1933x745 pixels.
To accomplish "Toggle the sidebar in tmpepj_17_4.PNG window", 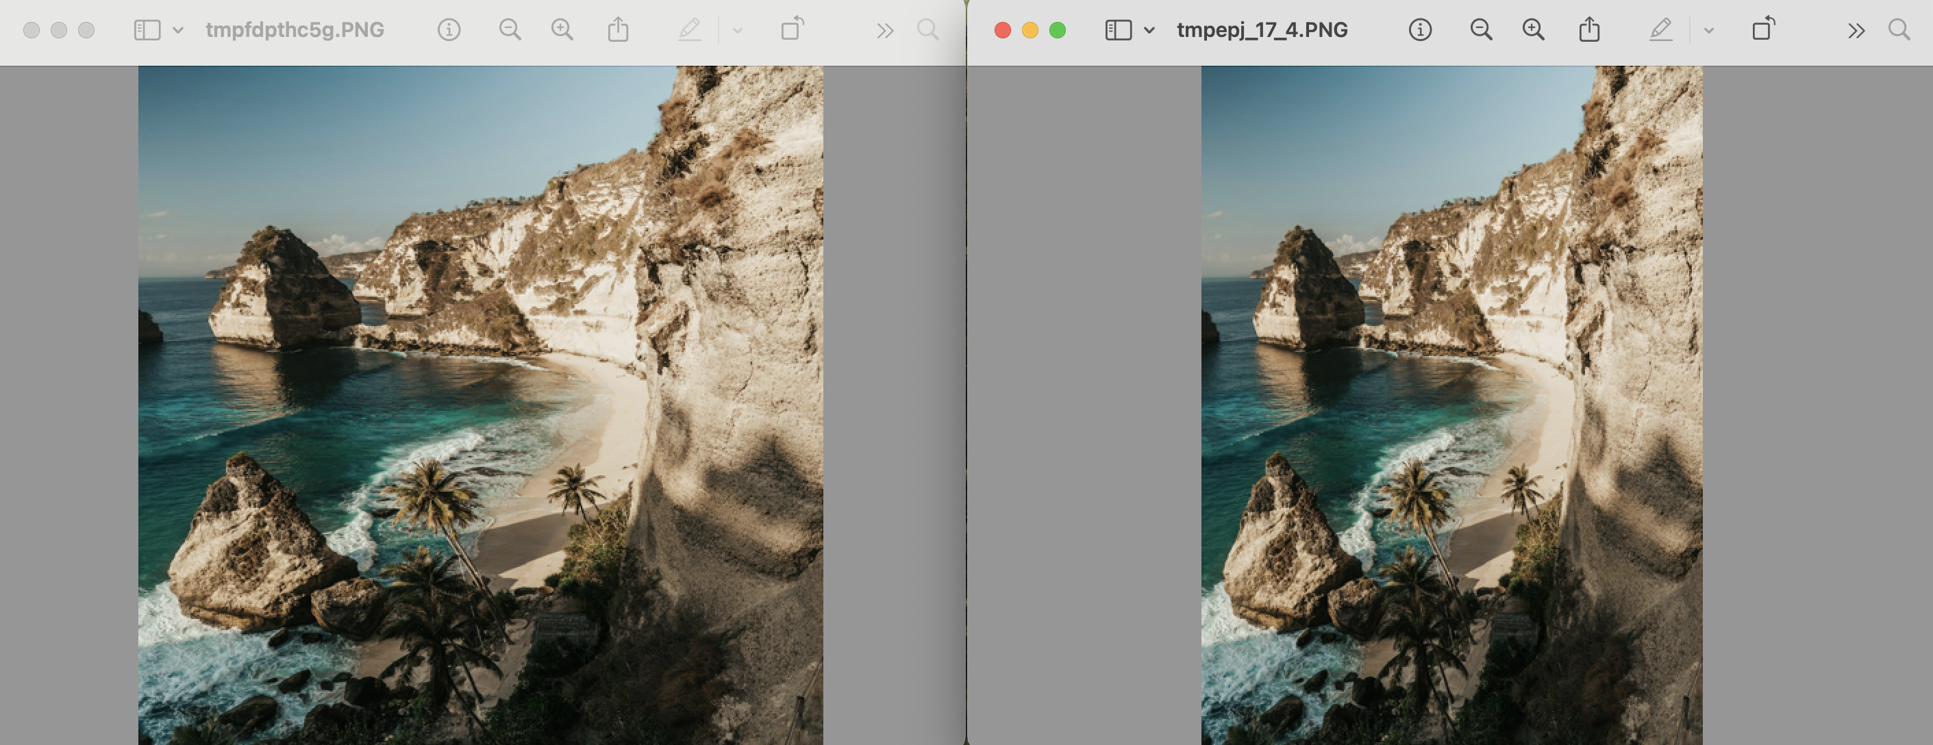I will pyautogui.click(x=1118, y=30).
